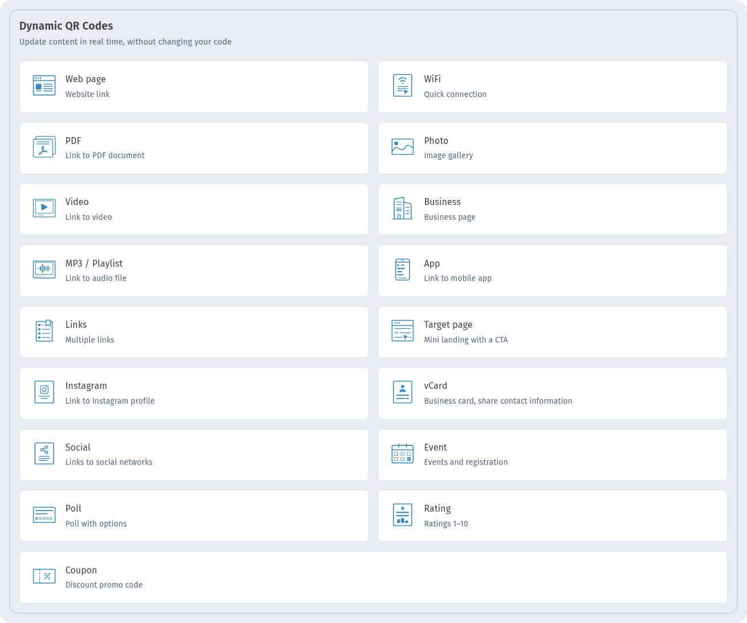Click the Business building icon
The image size is (747, 623).
click(x=403, y=208)
